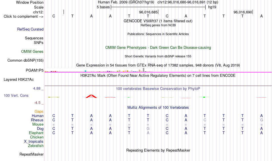Screen dimensions: 272x161
Task: Click the light-colored A mismatch in Elephant row
Action: [148, 133]
